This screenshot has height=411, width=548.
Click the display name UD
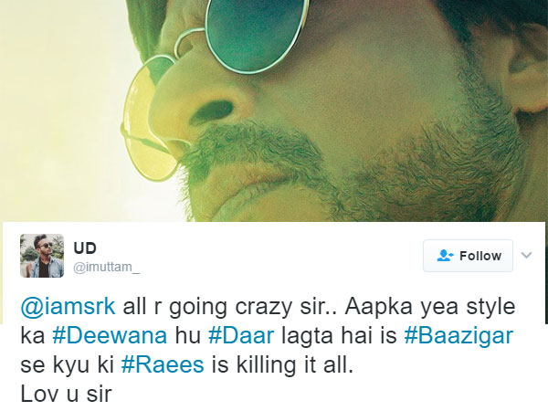[85, 248]
